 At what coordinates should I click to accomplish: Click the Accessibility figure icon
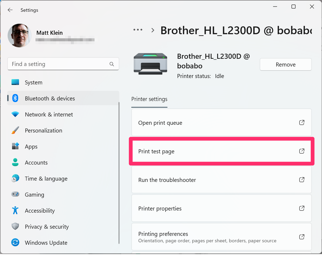point(15,211)
